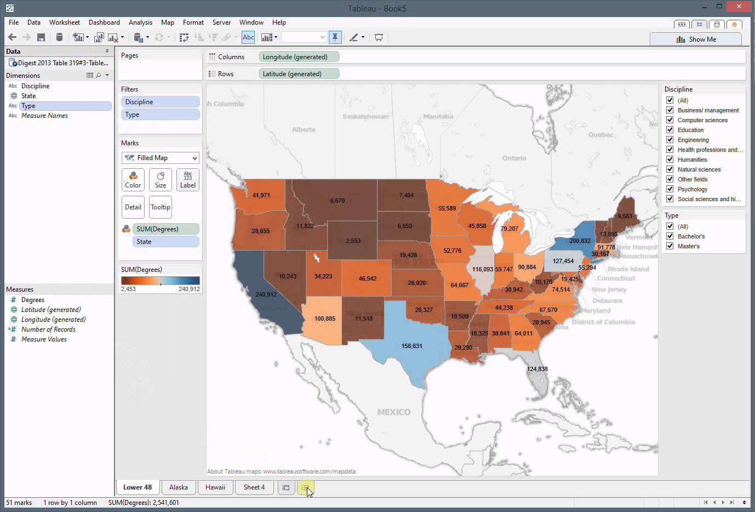
Task: Click the Longitude (generated) pill in Columns
Action: click(x=299, y=57)
